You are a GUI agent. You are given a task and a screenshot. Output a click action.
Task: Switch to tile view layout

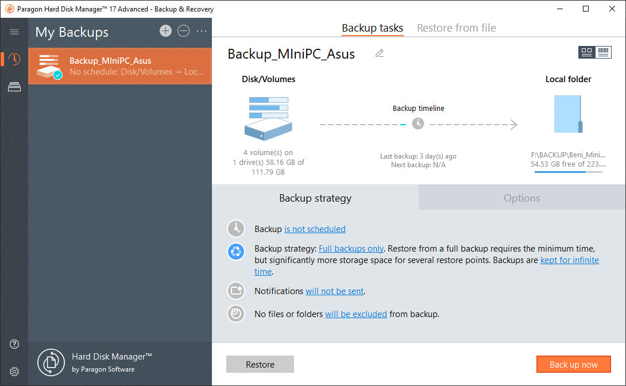pos(586,52)
